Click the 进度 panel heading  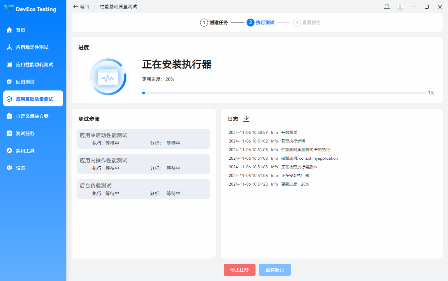[x=84, y=47]
